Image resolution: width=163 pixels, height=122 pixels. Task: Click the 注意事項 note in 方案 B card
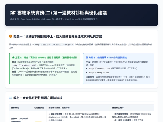[118, 79]
